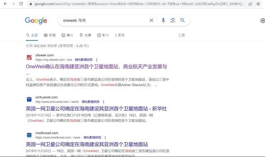This screenshot has height=157, width=265.
Task: Open Google settings gear
Action: [263, 21]
